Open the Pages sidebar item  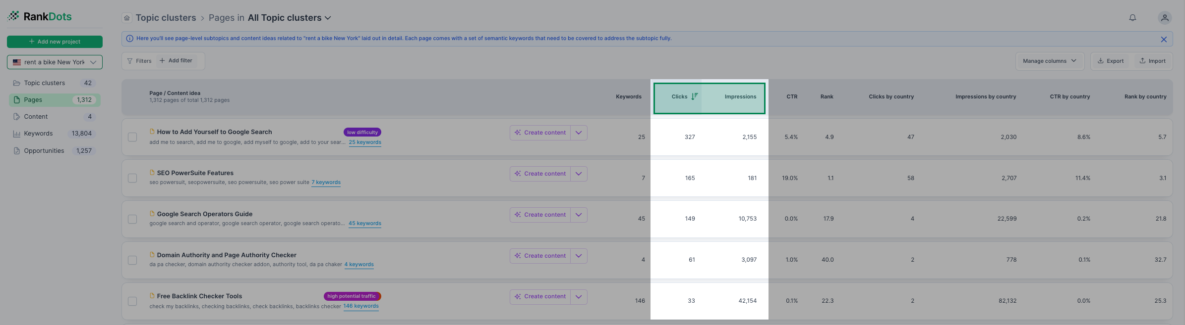click(x=55, y=100)
